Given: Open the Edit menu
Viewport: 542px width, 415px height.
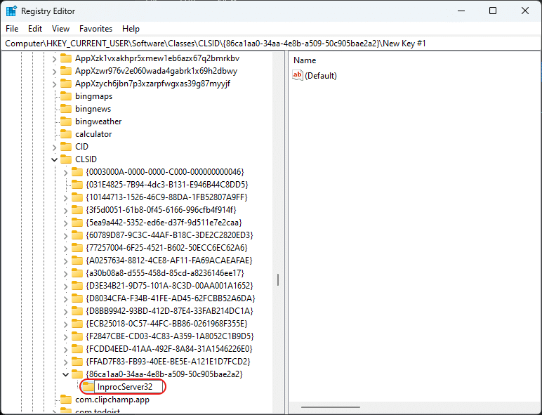Looking at the screenshot, I should [x=35, y=29].
